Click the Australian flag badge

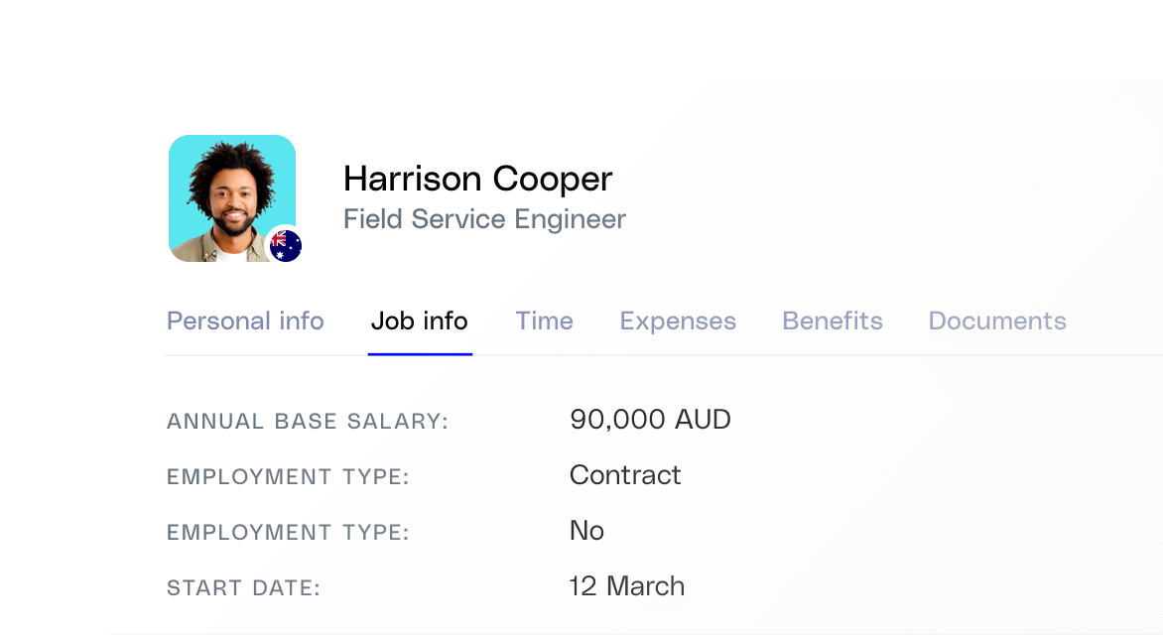pos(283,245)
